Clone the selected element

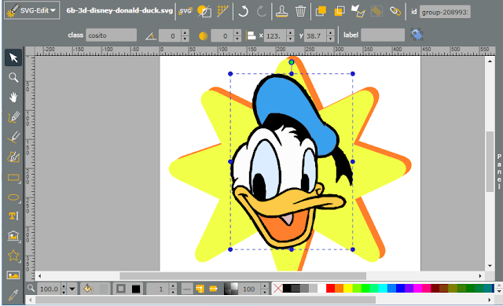[281, 12]
